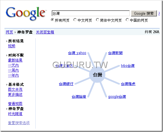Open the 台灣銀行 wheel link
Image resolution: width=163 pixels, height=132 pixels.
tap(66, 84)
